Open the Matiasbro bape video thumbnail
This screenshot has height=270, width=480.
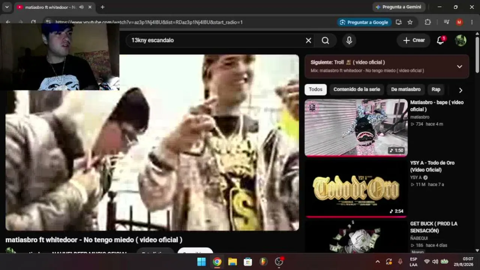tap(356, 127)
